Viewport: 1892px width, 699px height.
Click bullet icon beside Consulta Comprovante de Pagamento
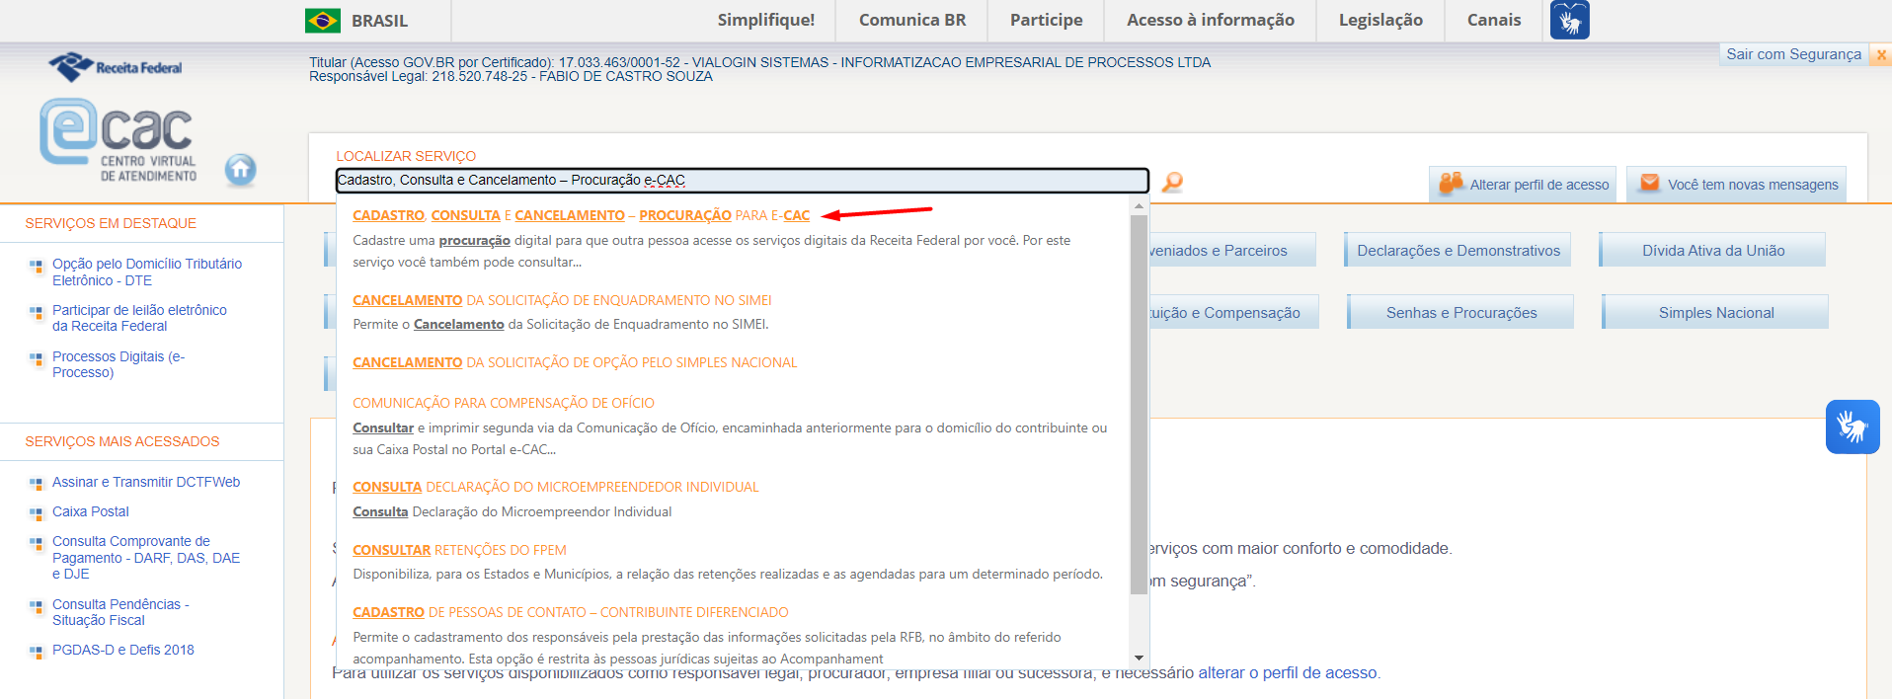(x=37, y=543)
